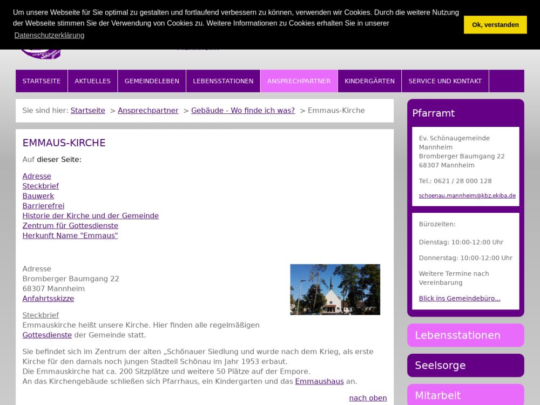Go to the Startseite menu item
The width and height of the screenshot is (540, 405).
(x=42, y=81)
